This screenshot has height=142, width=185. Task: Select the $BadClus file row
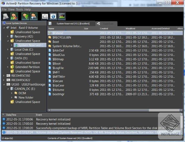(115, 55)
